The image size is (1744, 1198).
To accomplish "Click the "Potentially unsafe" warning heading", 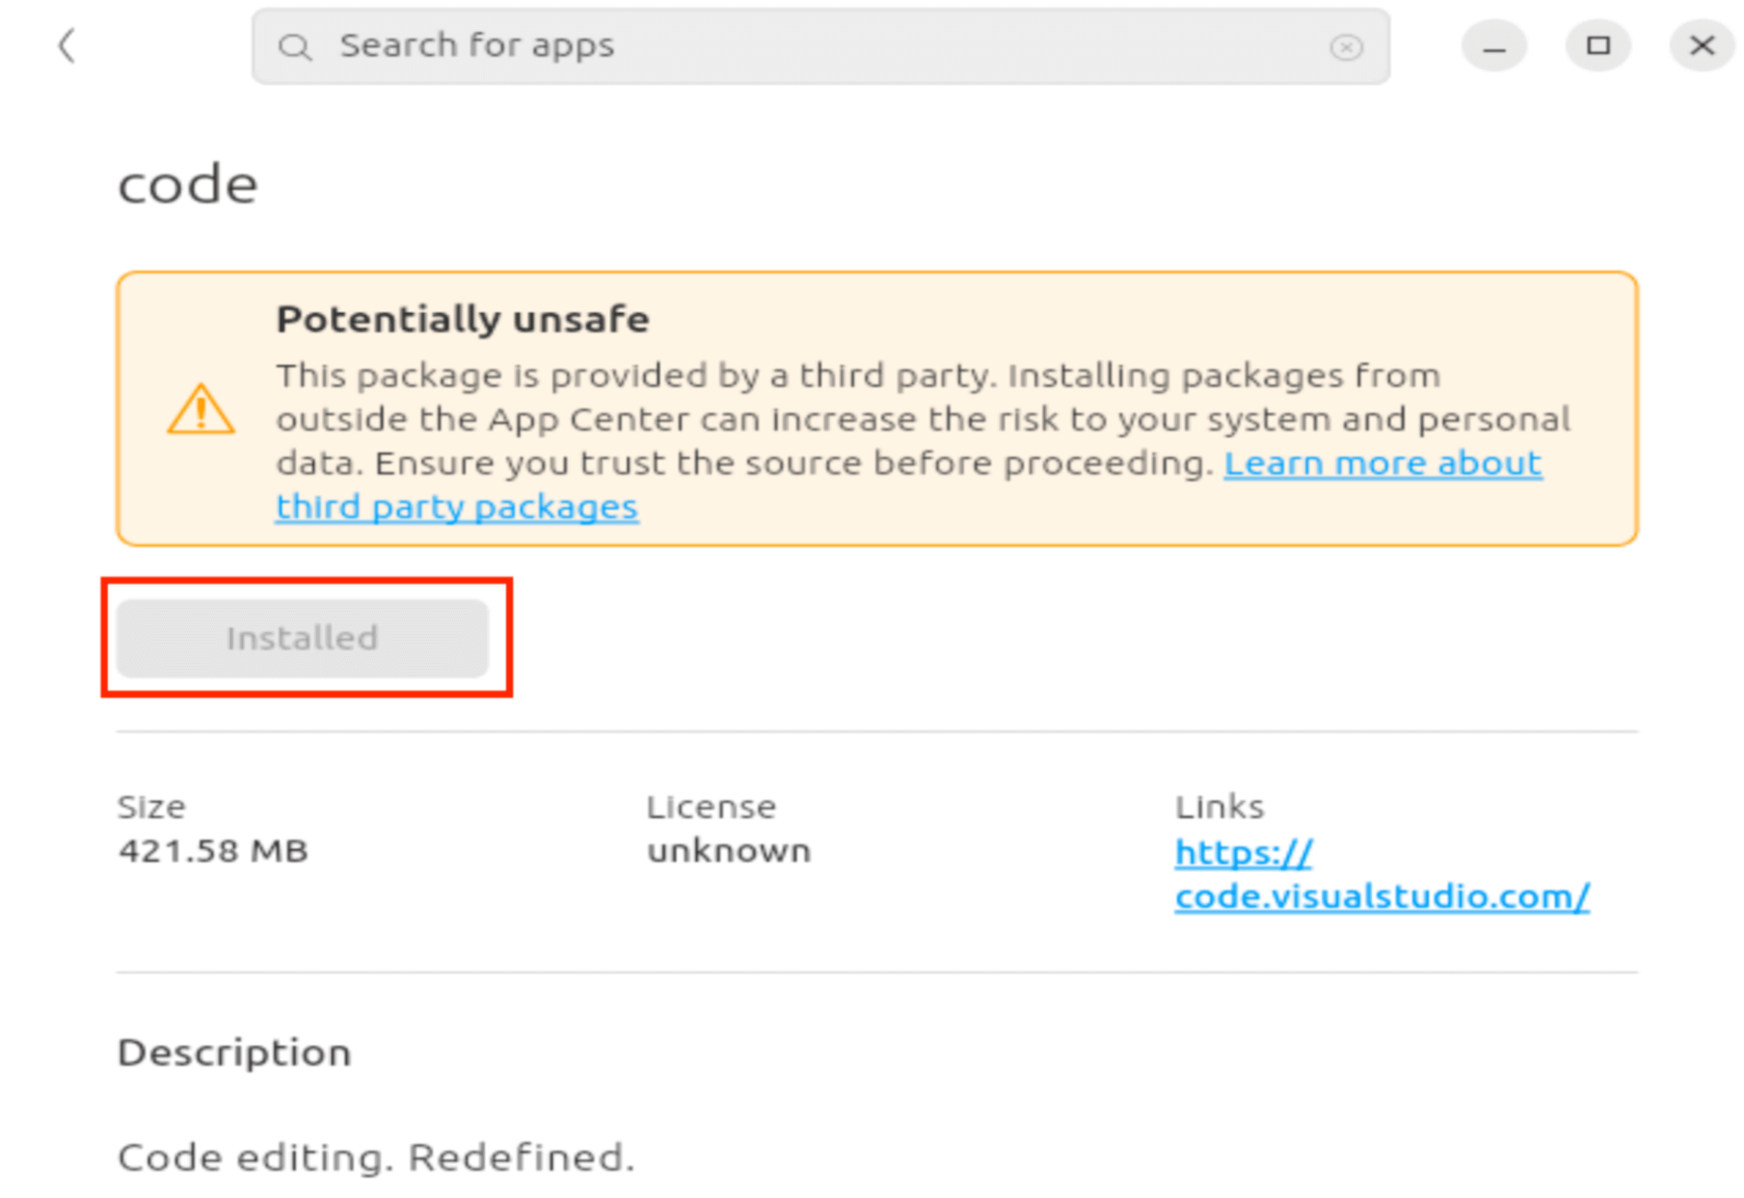I will click(463, 319).
